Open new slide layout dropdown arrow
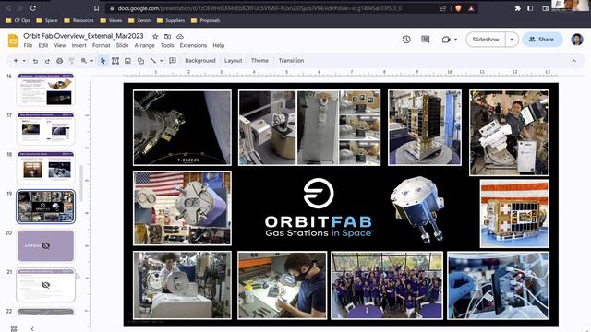The image size is (591, 332). (24, 61)
